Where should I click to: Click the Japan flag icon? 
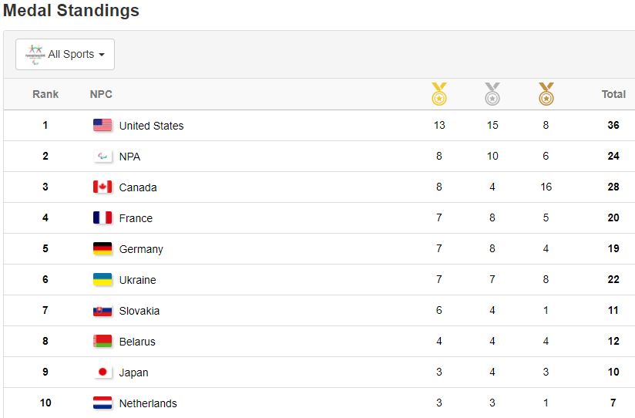[x=102, y=372]
